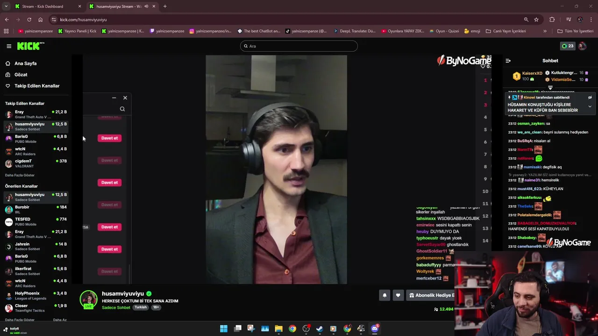Mute the husamviyuviyu tab audio icon
The height and width of the screenshot is (336, 598).
tap(146, 7)
